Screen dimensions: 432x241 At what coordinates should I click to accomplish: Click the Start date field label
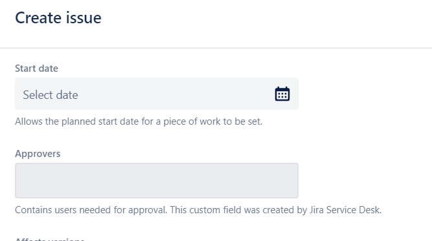click(x=36, y=68)
